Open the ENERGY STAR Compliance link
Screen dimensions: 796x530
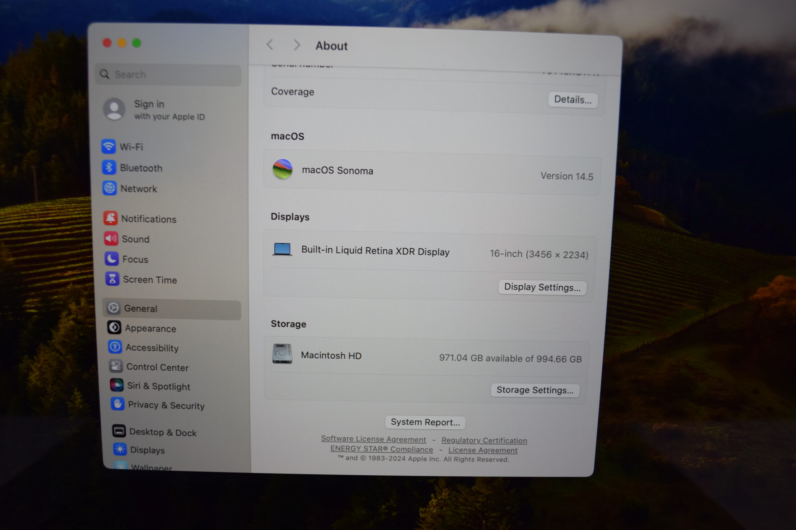(382, 449)
